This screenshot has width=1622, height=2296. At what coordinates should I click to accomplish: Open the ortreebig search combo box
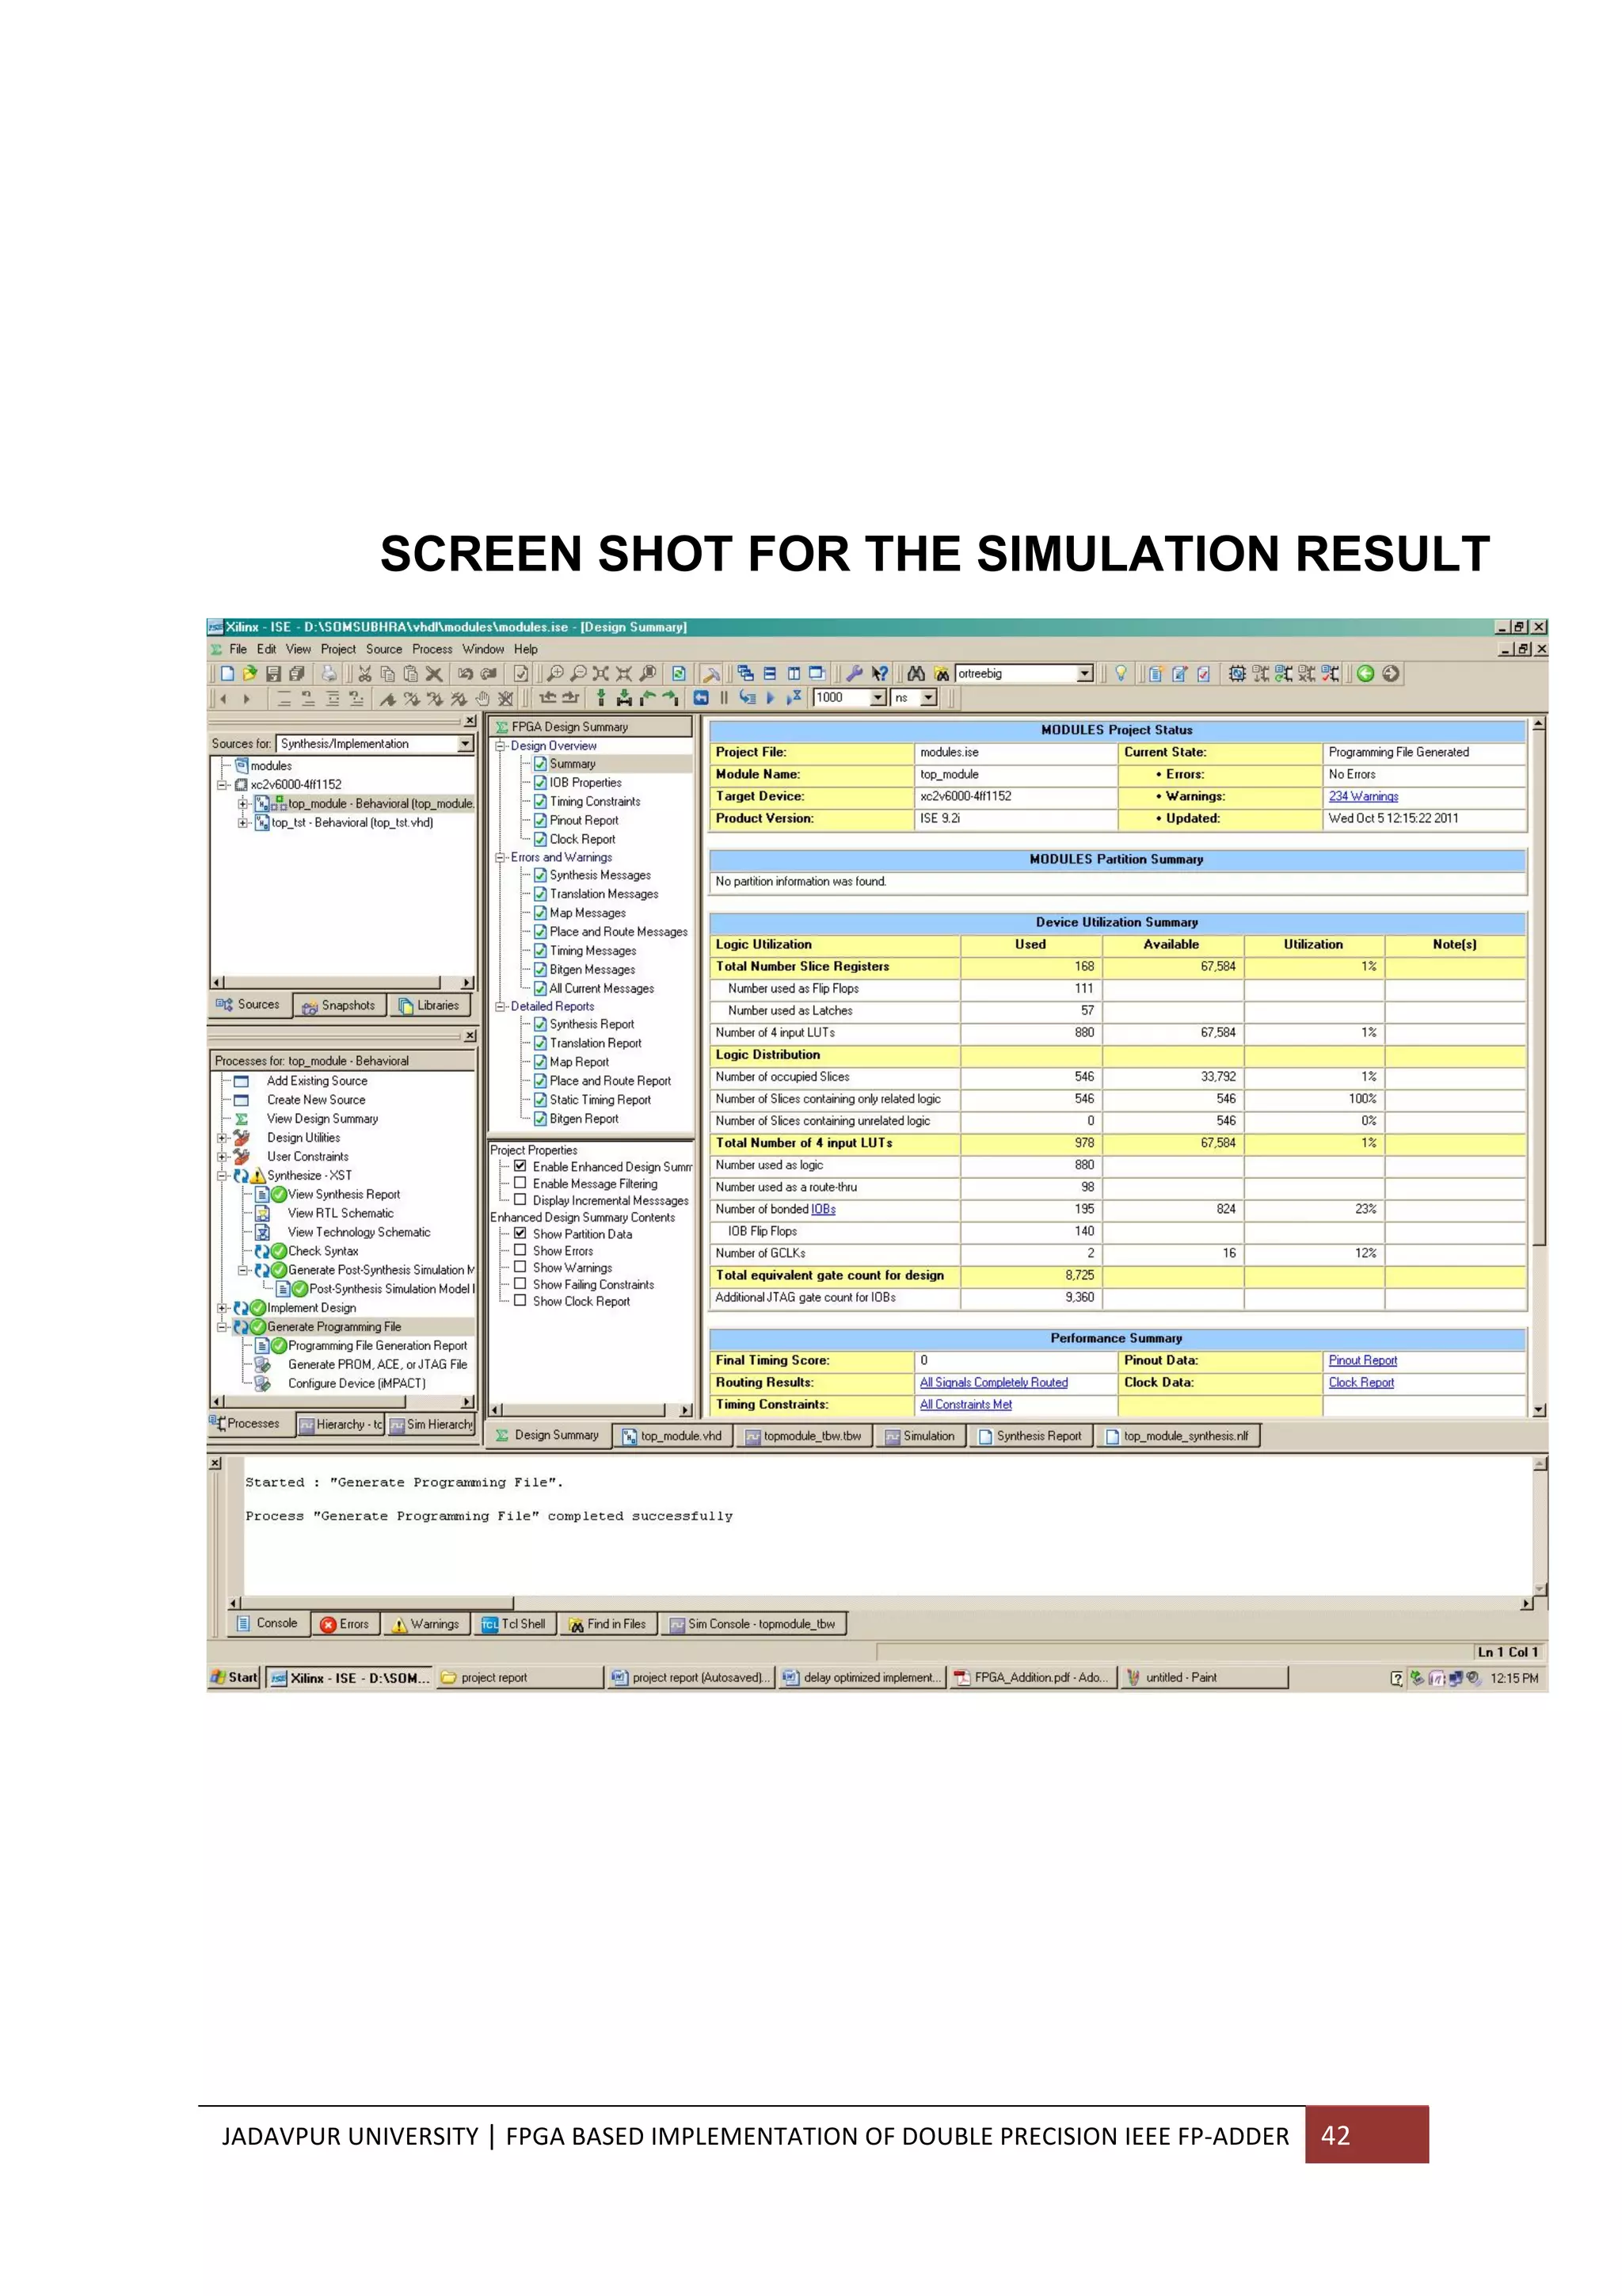(1085, 674)
